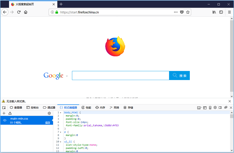
Task: Minimize the Firefox window
Action: tap(209, 4)
